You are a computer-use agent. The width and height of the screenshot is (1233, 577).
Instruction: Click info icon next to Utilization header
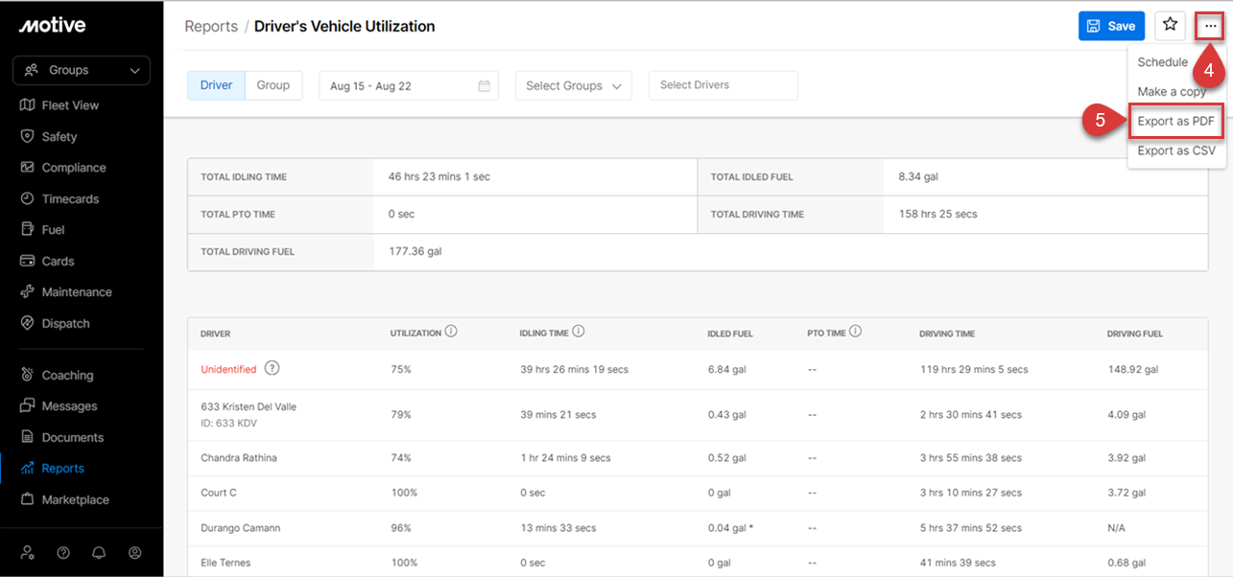coord(451,332)
